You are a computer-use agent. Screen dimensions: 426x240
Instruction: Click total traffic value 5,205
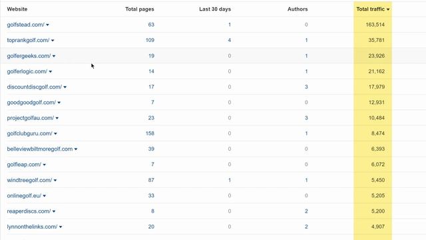pyautogui.click(x=378, y=195)
